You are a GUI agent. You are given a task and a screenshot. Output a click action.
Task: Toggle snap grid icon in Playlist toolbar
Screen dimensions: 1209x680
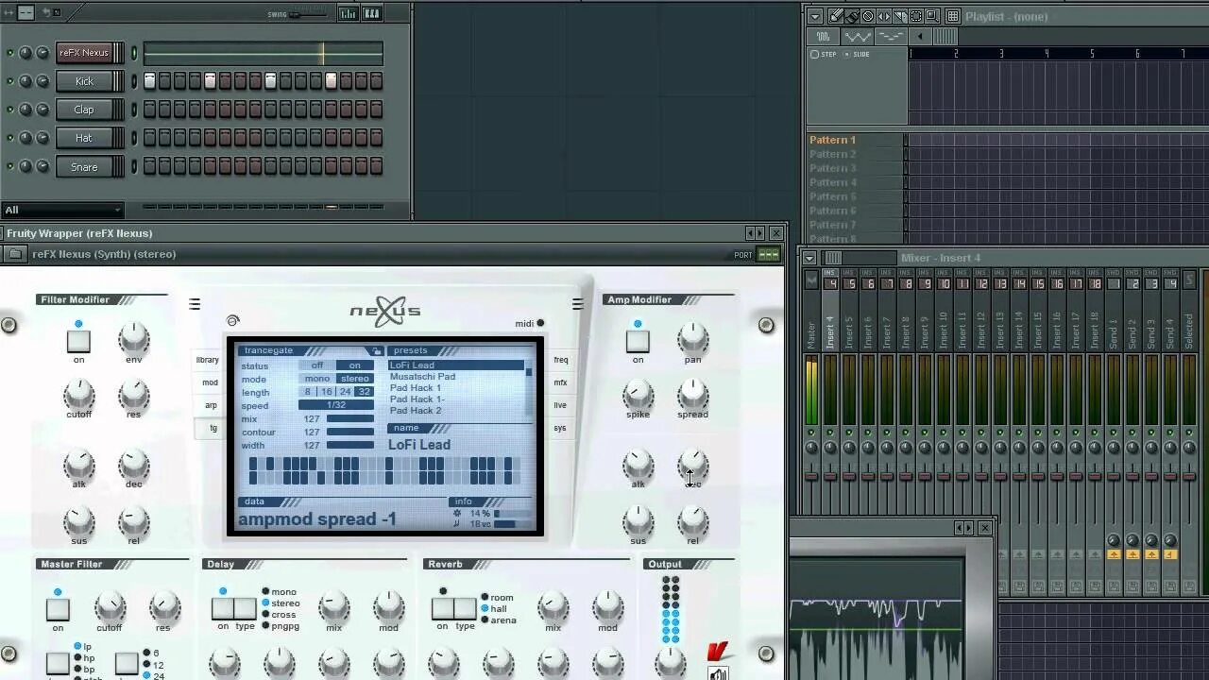click(x=953, y=16)
